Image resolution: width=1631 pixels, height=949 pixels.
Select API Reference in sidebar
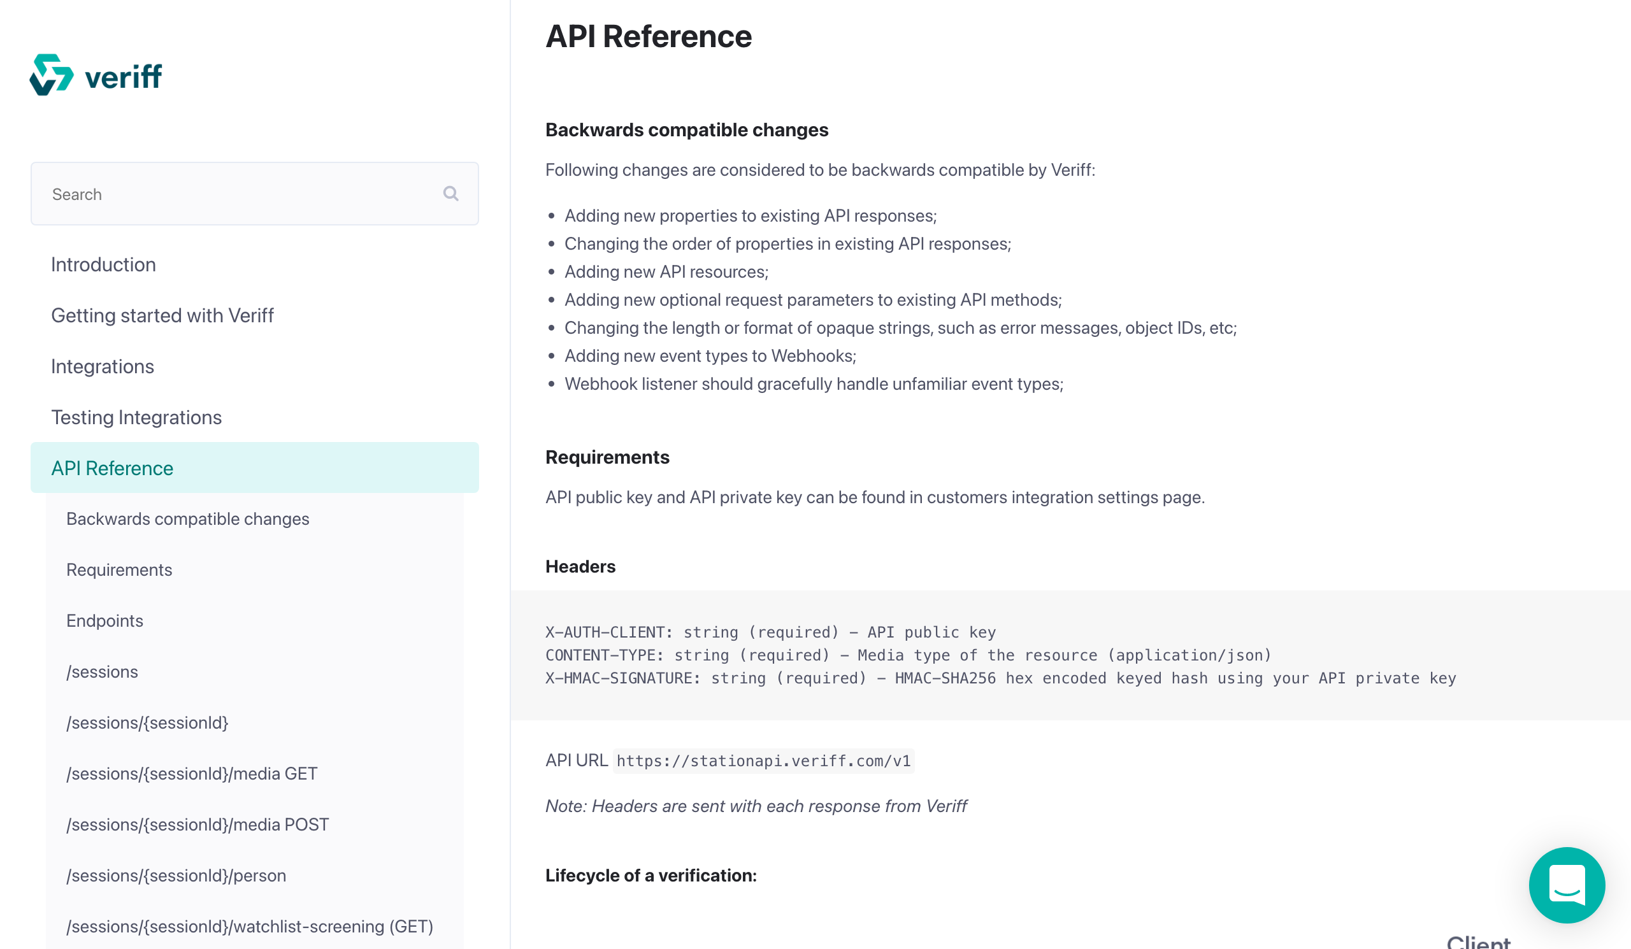pyautogui.click(x=254, y=467)
